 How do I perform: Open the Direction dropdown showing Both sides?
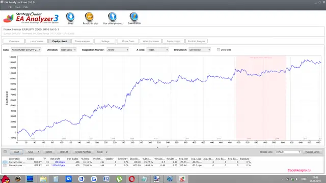[68, 50]
